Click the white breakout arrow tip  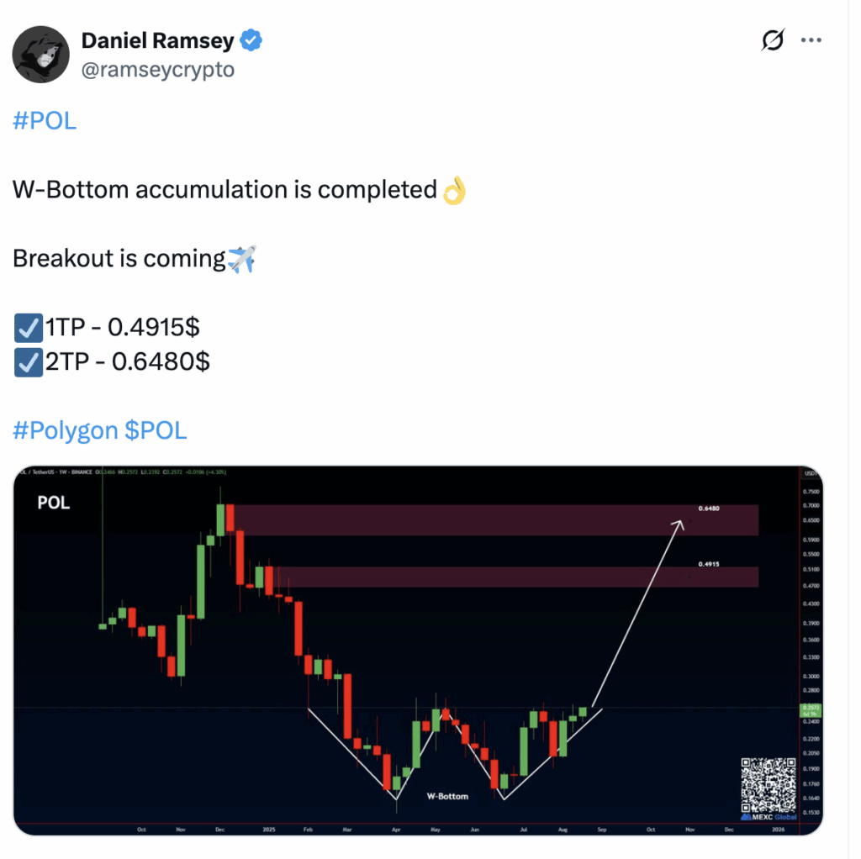679,524
